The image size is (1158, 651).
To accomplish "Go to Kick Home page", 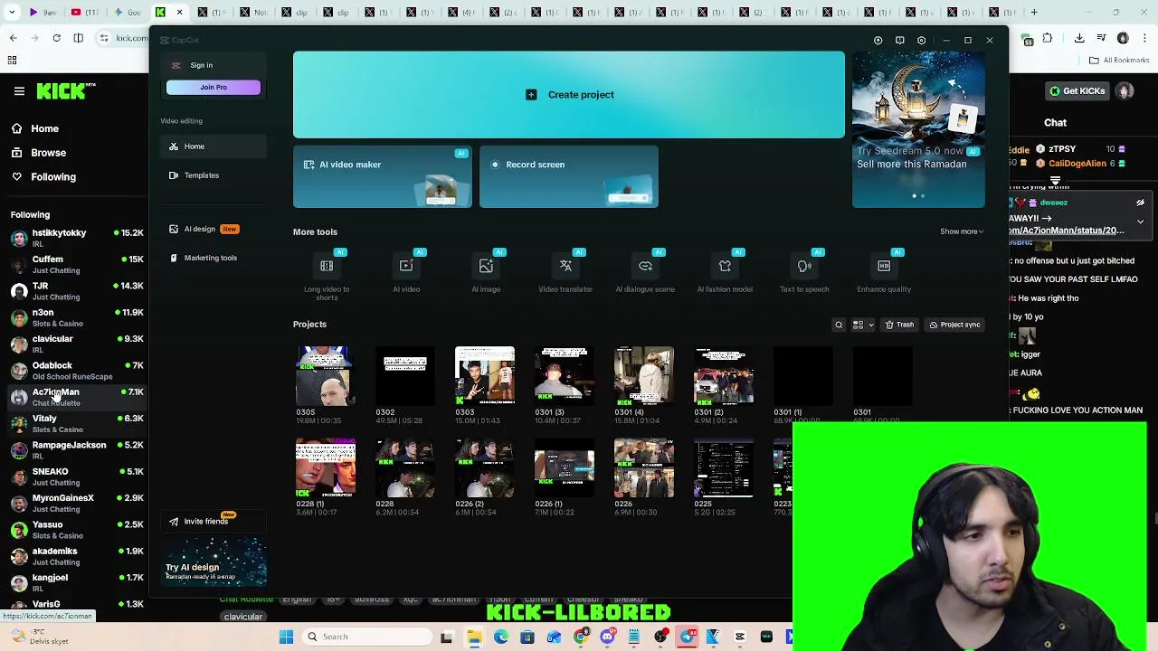I will click(x=36, y=128).
